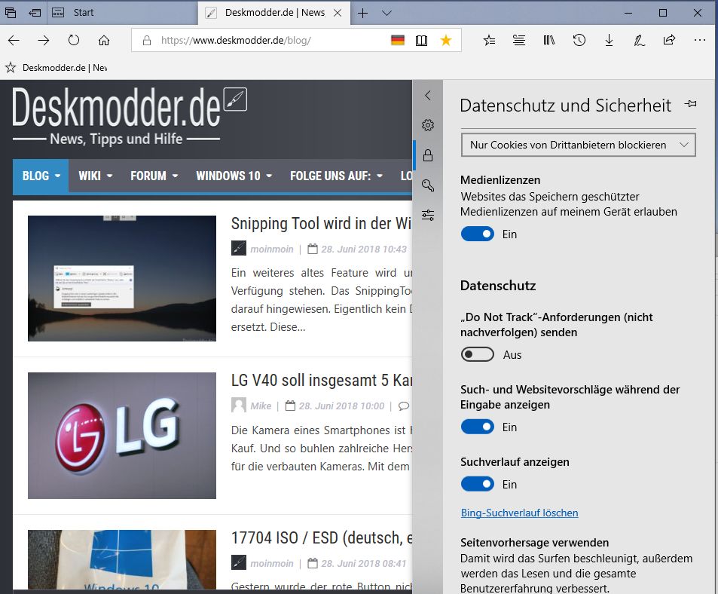Screen dimensions: 718x594
Task: Reload the page with refresh icon
Action: tap(74, 40)
